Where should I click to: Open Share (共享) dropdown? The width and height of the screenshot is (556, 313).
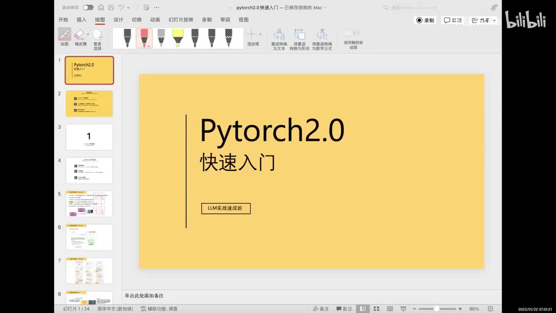[483, 20]
